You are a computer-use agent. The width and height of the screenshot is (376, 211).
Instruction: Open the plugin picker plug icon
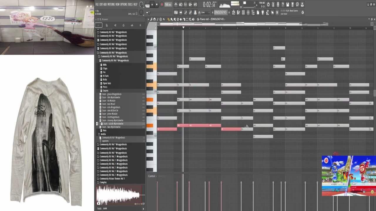262,13
